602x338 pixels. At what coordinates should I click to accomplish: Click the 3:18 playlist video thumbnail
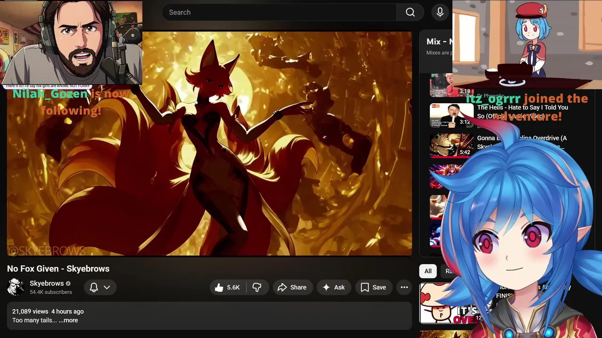coord(451,85)
